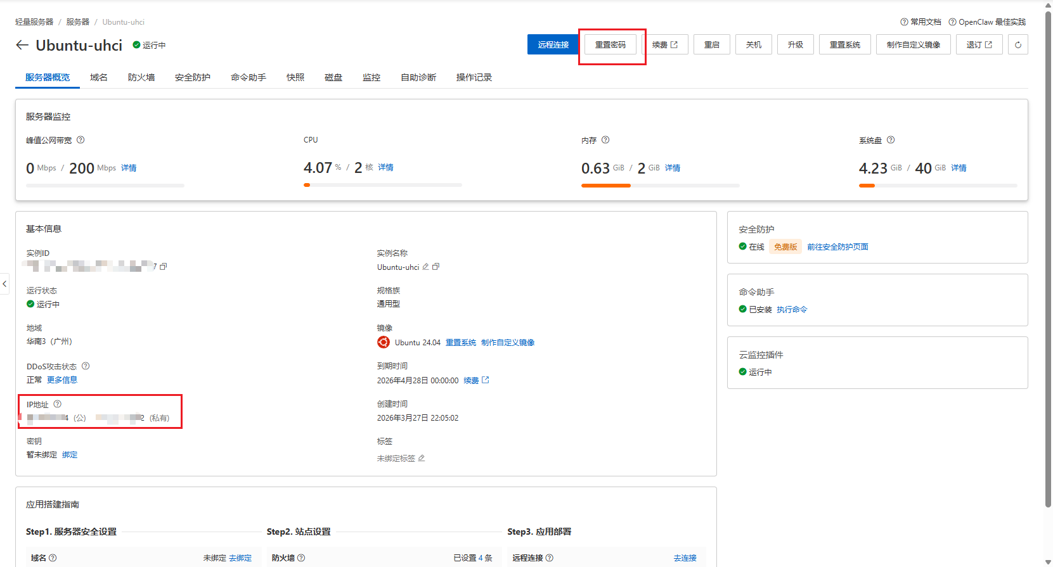
Task: Edit instance name with pencil icon
Action: 426,267
